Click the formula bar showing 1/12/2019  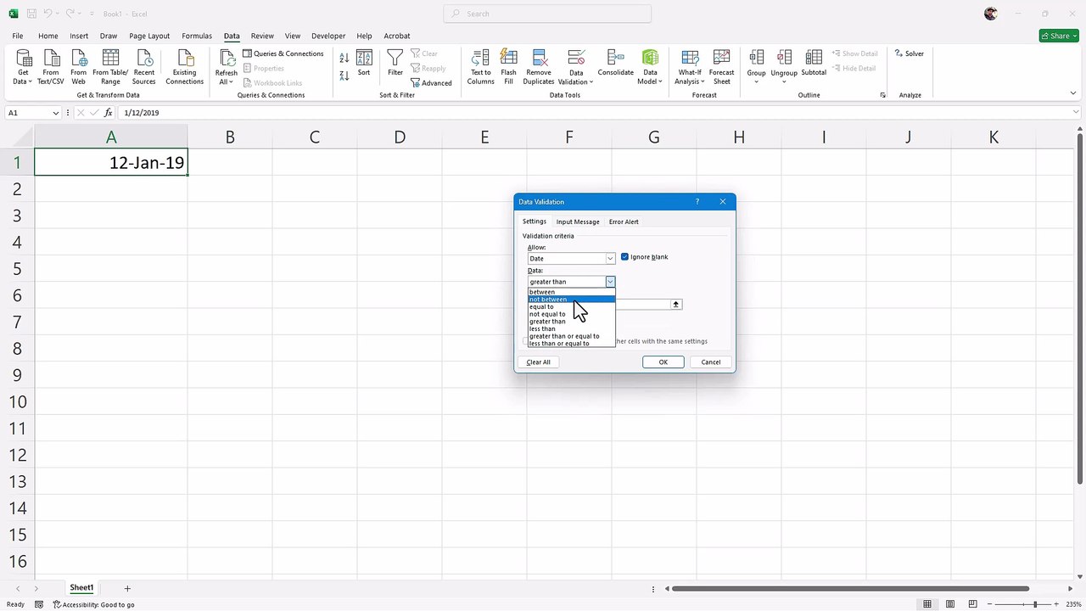[x=594, y=113]
